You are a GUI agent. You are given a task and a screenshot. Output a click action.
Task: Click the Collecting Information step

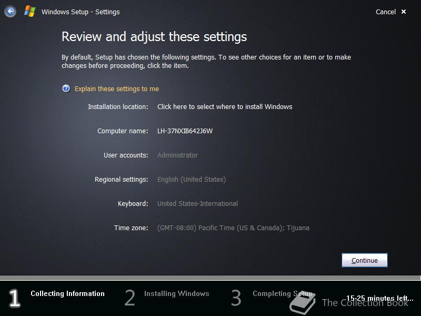68,293
